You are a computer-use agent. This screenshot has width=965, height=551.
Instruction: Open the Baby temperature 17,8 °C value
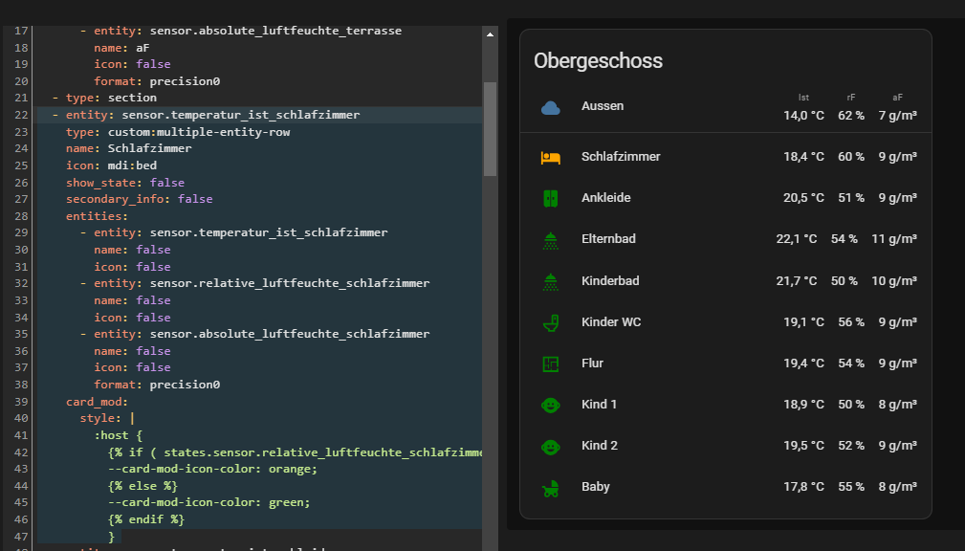[803, 488]
